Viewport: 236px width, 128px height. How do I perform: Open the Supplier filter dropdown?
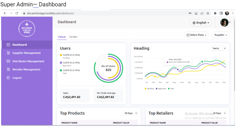pyautogui.click(x=220, y=35)
